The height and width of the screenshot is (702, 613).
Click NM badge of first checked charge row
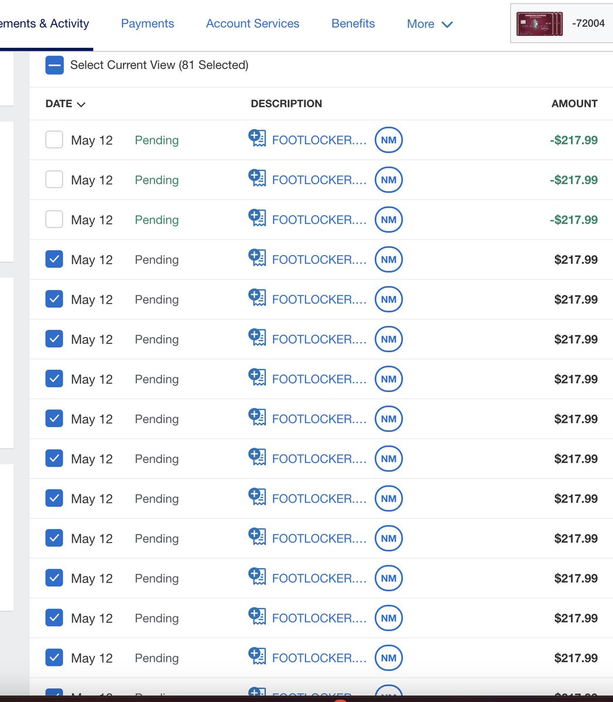(389, 259)
